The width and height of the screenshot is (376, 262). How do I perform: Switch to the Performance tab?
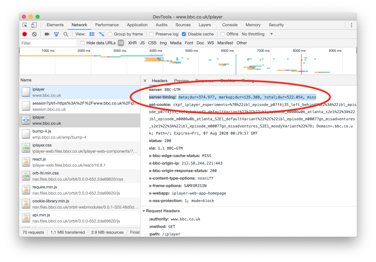(107, 25)
